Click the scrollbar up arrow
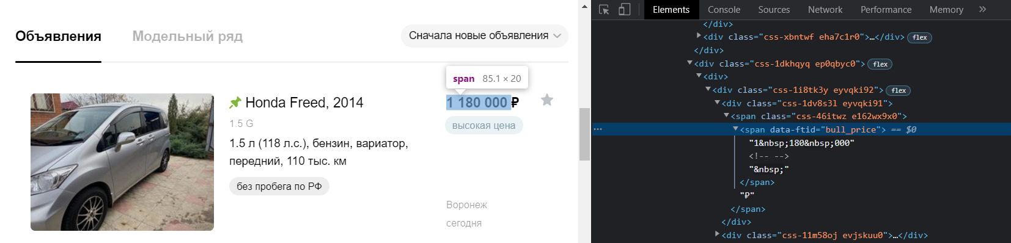The image size is (1011, 243). click(x=584, y=6)
